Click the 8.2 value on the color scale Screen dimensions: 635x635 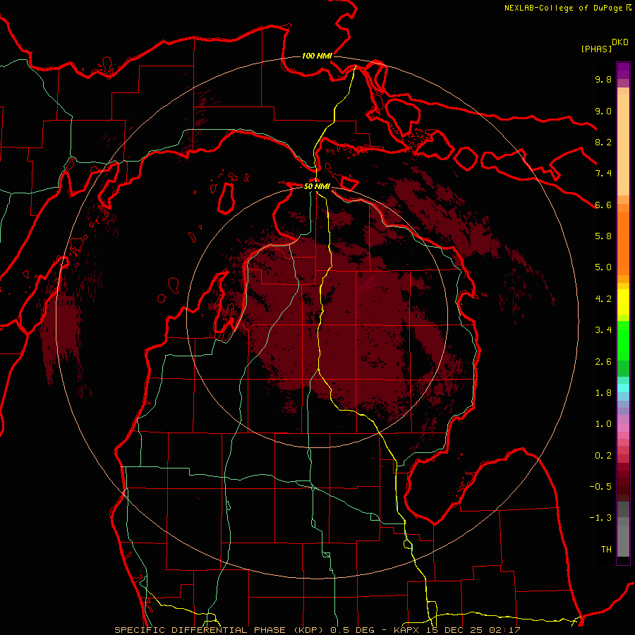click(603, 142)
